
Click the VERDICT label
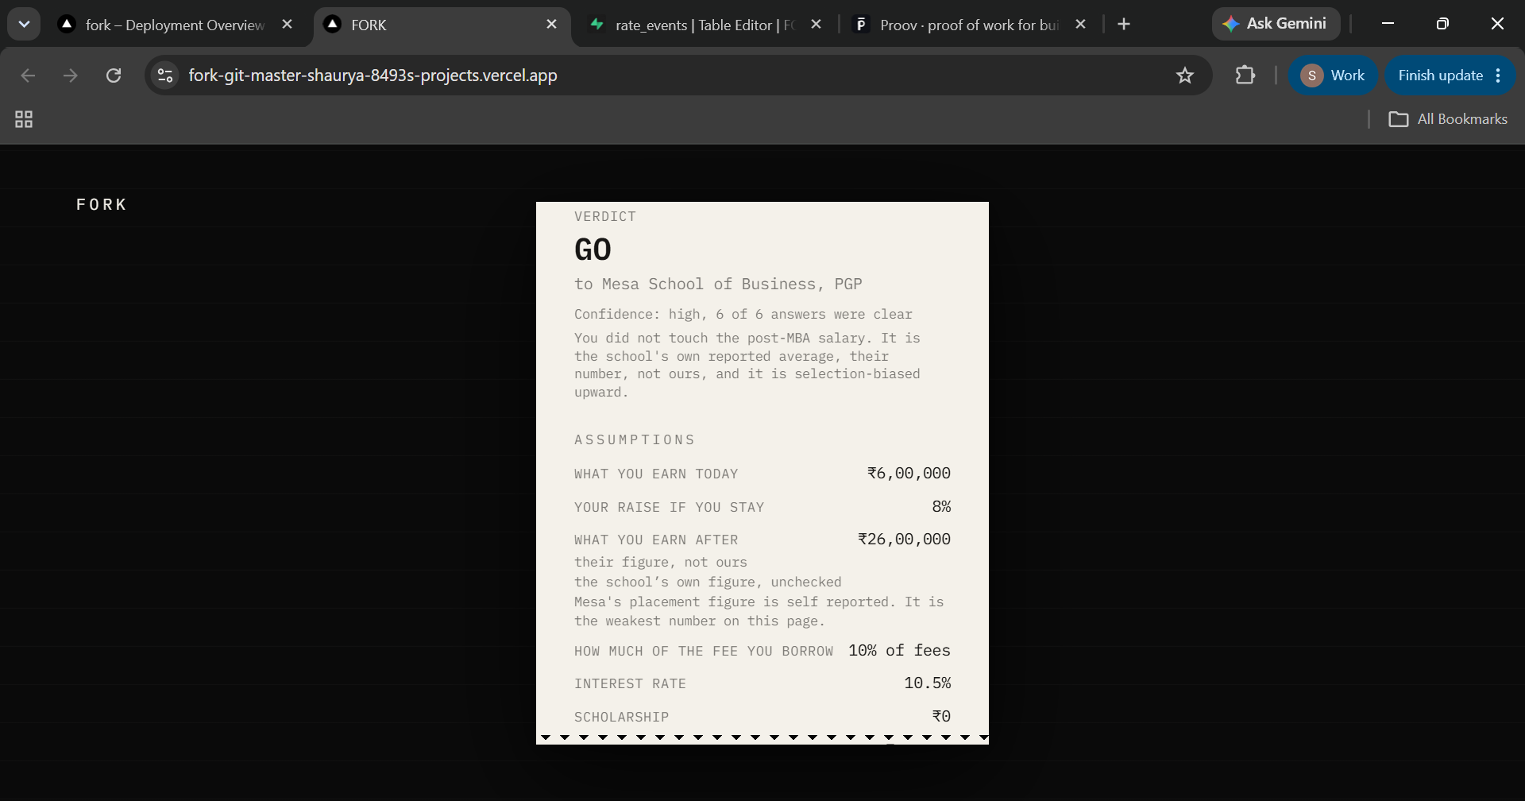tap(605, 216)
